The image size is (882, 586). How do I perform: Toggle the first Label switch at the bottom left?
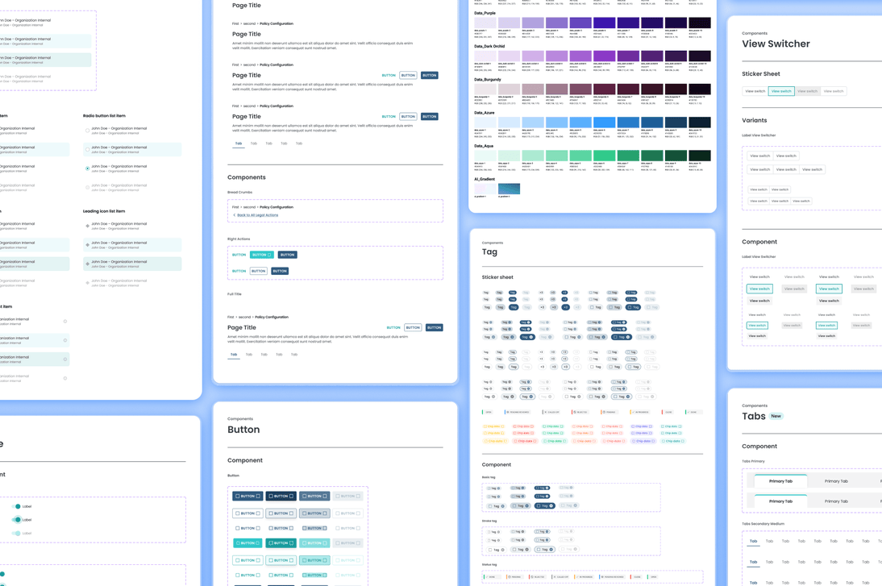click(17, 507)
